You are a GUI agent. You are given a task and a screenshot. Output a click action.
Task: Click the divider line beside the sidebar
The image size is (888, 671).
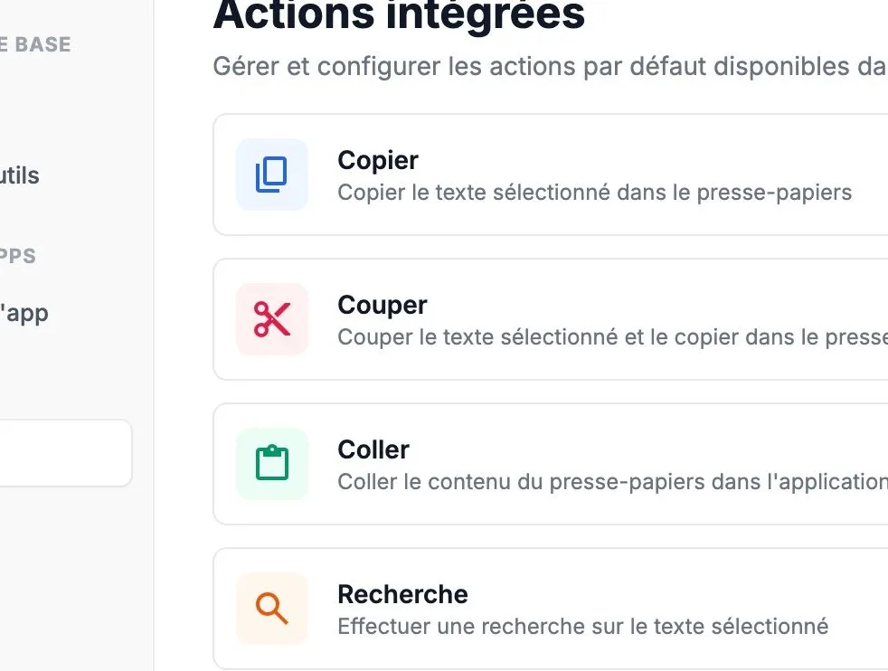pyautogui.click(x=154, y=335)
